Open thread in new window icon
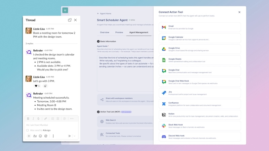This screenshot has width=269, height=151. (70, 20)
